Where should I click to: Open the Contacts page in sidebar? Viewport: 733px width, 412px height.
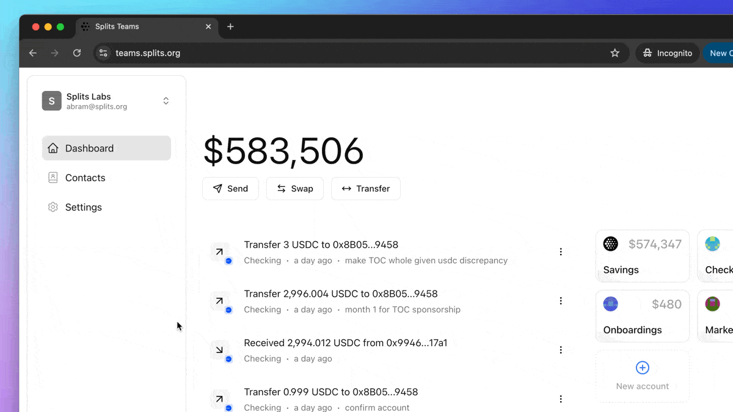coord(106,178)
